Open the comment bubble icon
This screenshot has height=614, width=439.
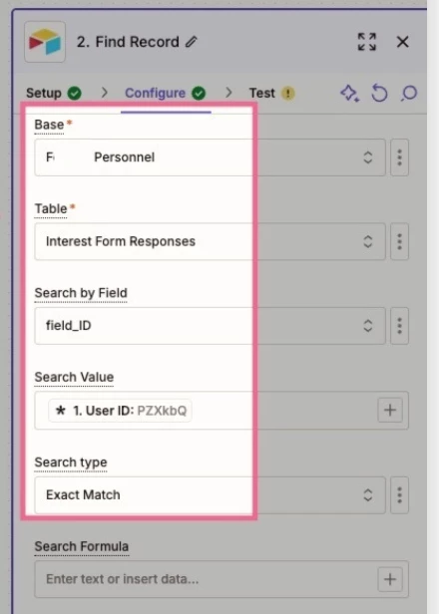pyautogui.click(x=409, y=94)
